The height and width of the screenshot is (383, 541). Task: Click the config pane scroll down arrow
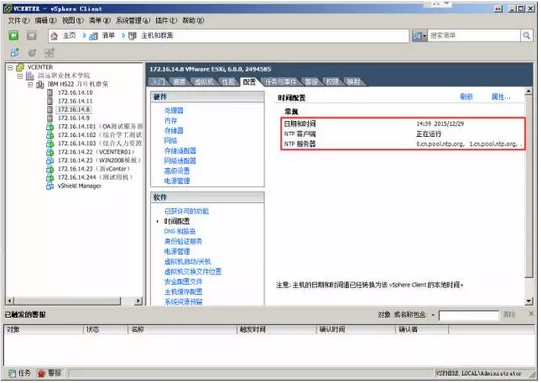[x=528, y=301]
